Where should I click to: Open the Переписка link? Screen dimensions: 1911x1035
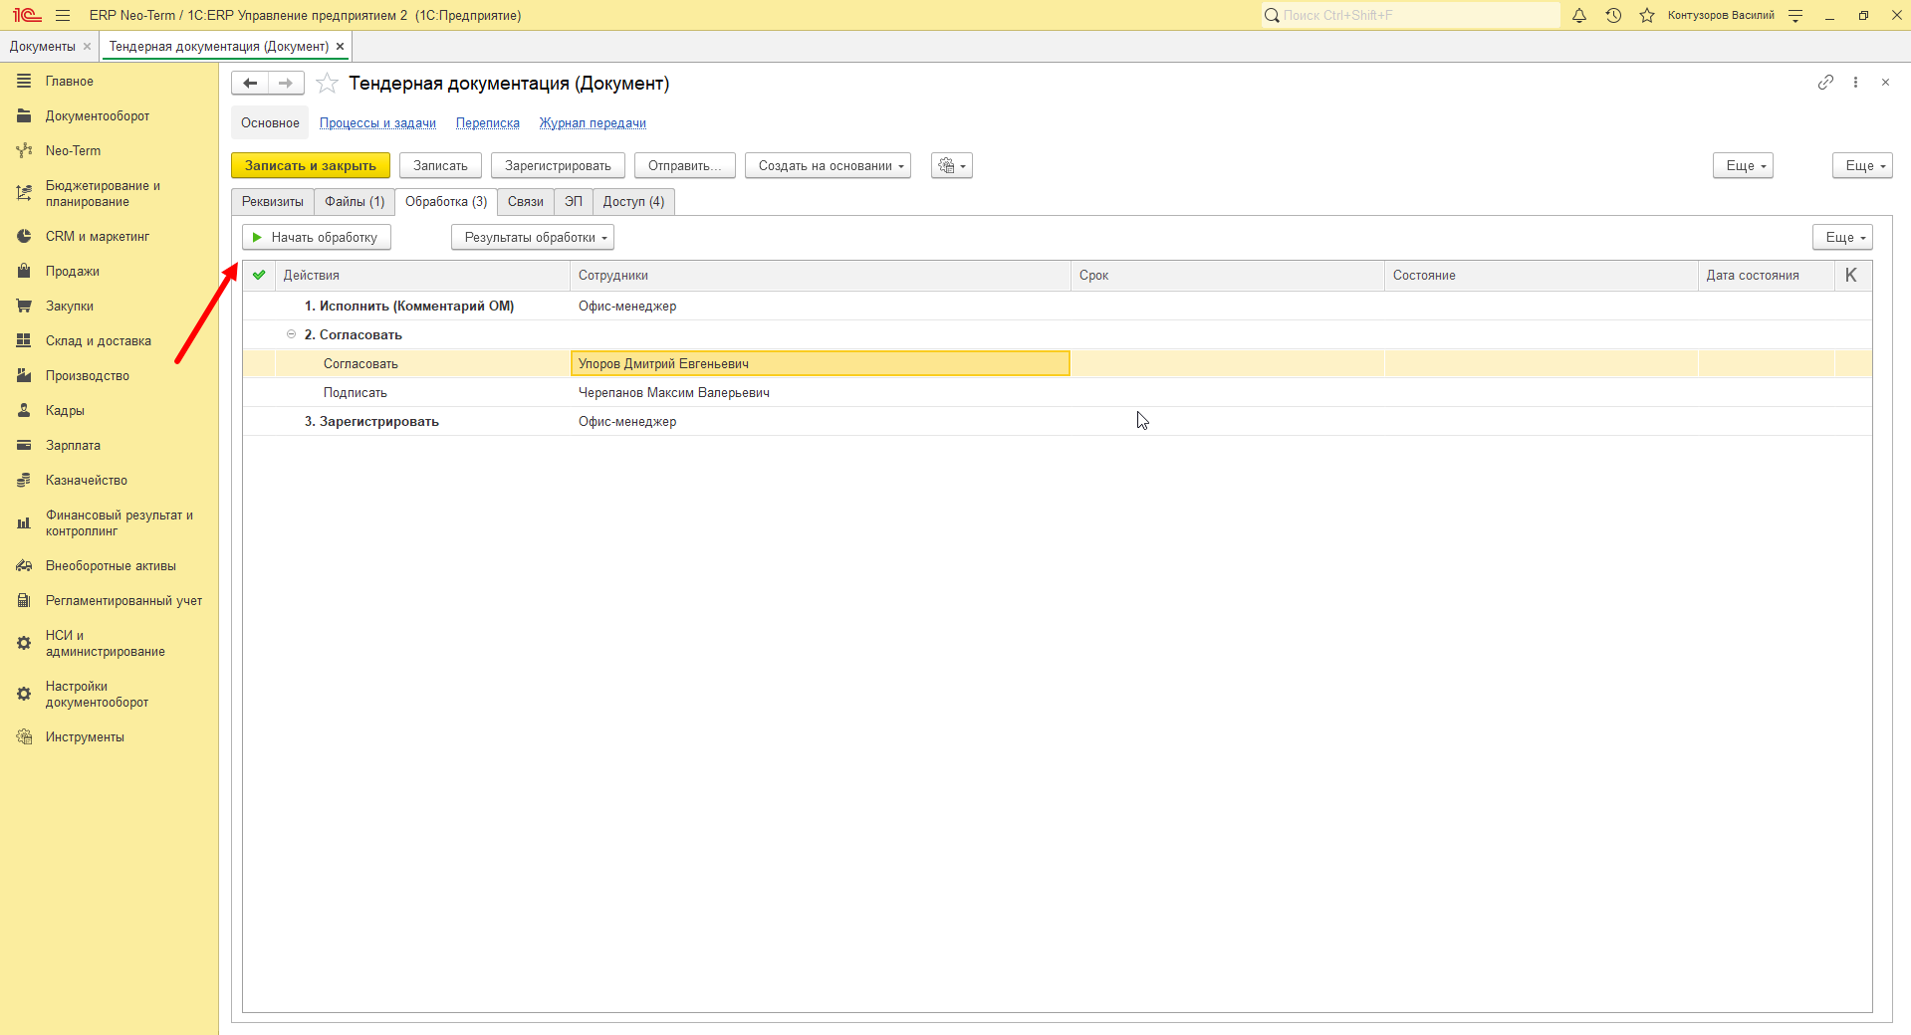488,123
